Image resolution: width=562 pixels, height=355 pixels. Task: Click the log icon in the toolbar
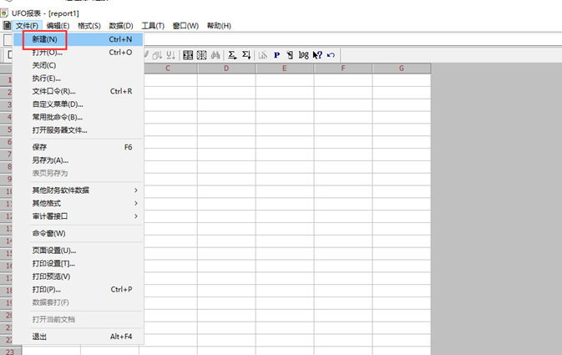(x=303, y=55)
